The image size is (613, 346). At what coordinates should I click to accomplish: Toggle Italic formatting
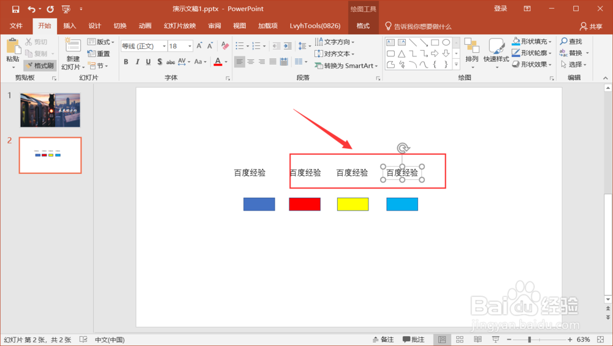point(137,62)
